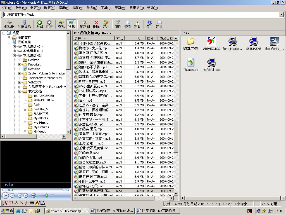The height and width of the screenshot is (215, 286).
Task: Sort the file list by the 属性 column header
Action: 152,38
